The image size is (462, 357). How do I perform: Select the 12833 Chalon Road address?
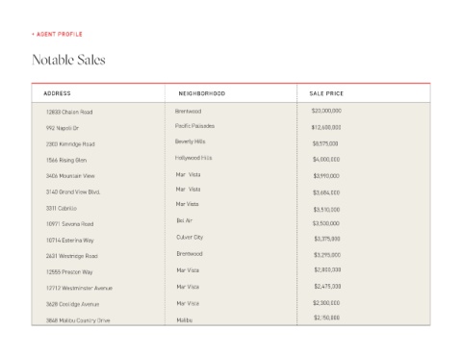click(69, 112)
